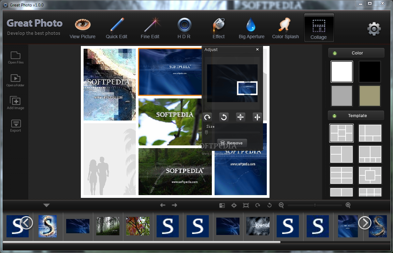This screenshot has width=393, height=253.
Task: Click the Open Files icon
Action: 16,58
